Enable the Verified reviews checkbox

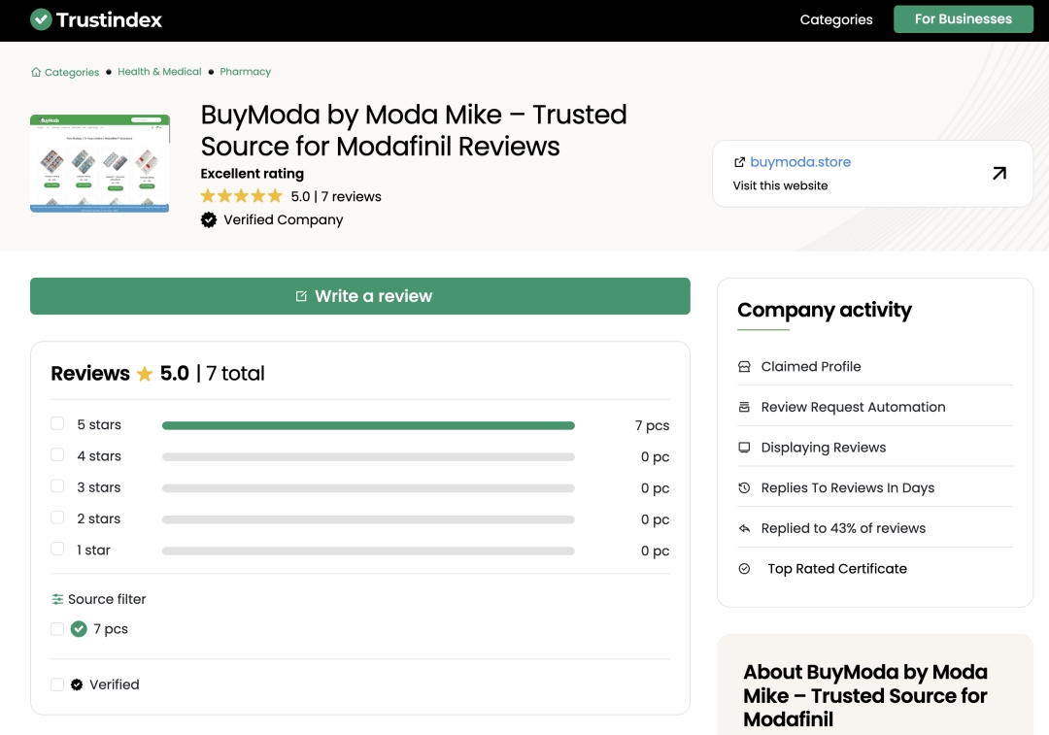click(57, 685)
